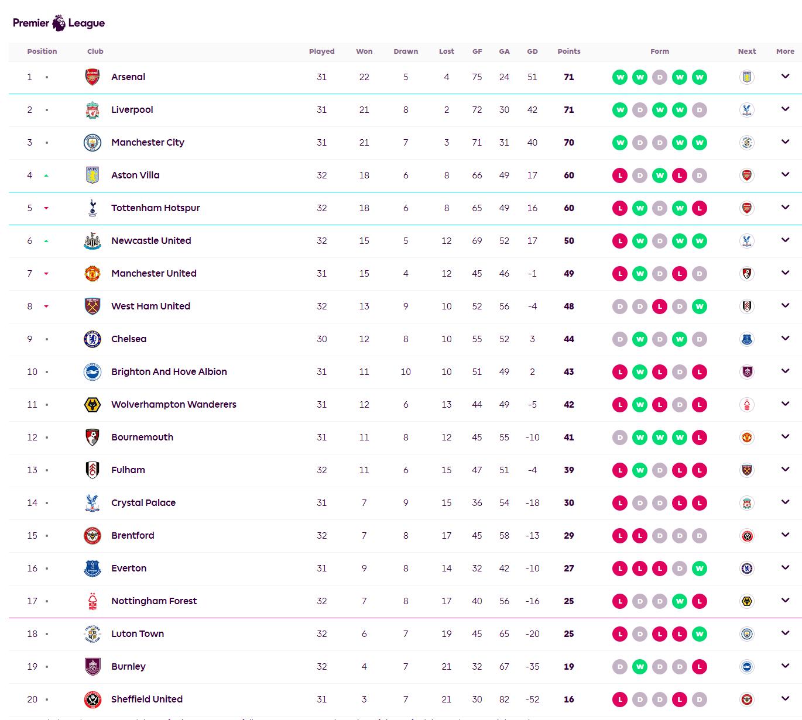Open the Arsenal club name link
This screenshot has width=802, height=720.
point(128,77)
